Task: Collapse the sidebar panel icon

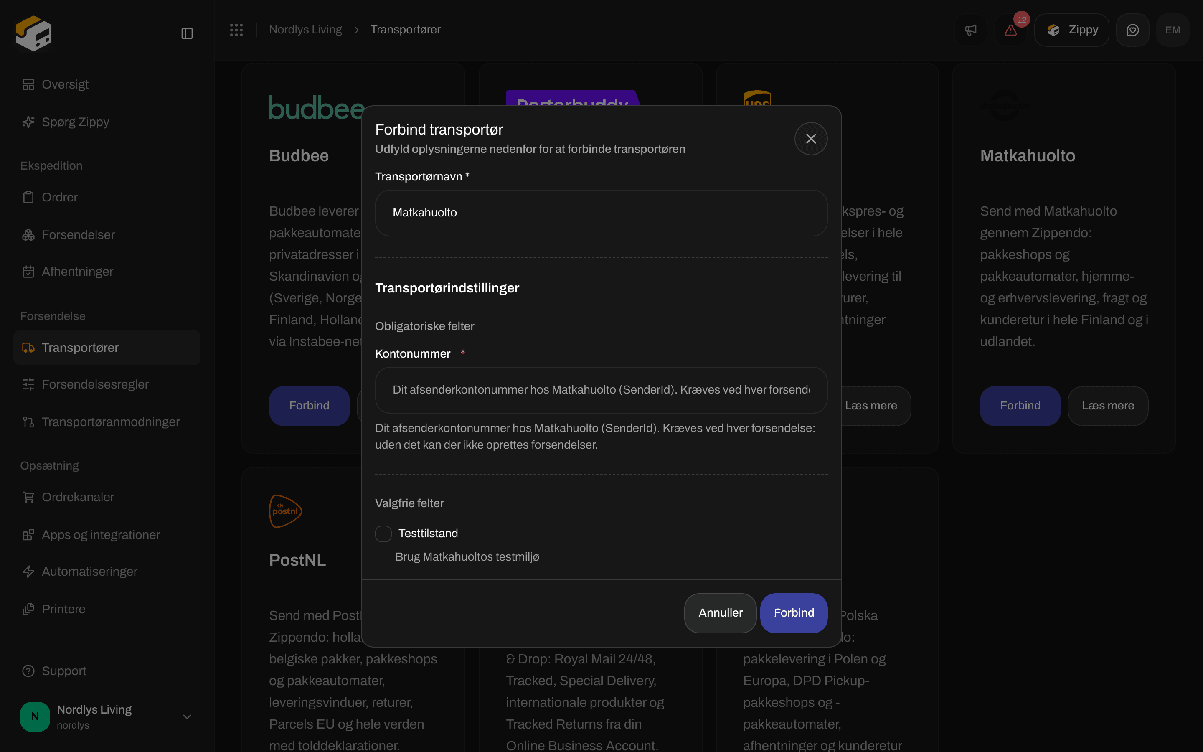Action: tap(187, 33)
